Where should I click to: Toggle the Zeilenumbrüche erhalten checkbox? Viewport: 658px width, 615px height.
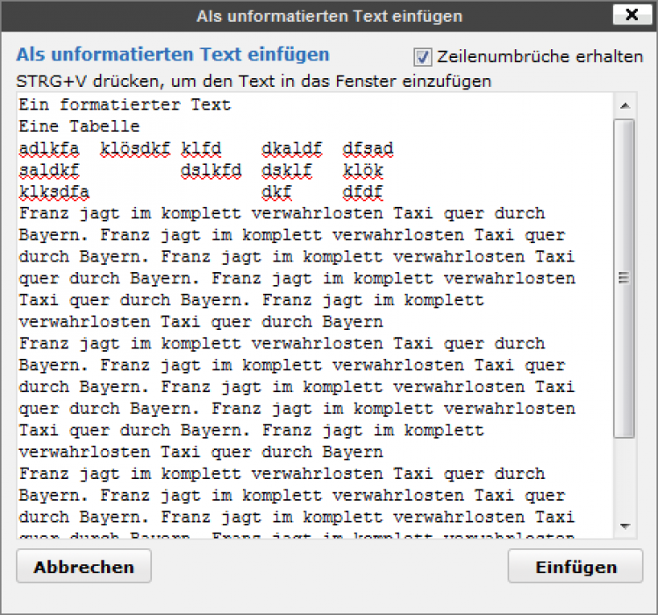click(x=424, y=56)
